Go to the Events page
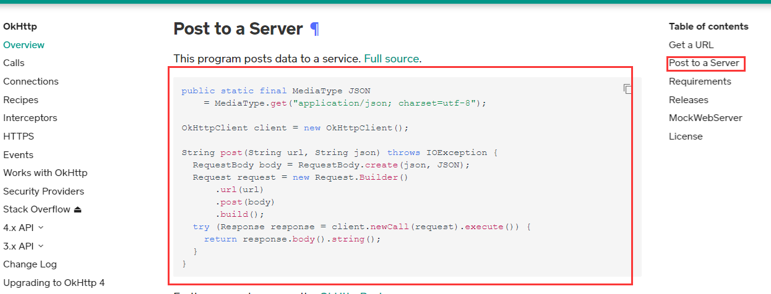The image size is (771, 294). [x=19, y=155]
